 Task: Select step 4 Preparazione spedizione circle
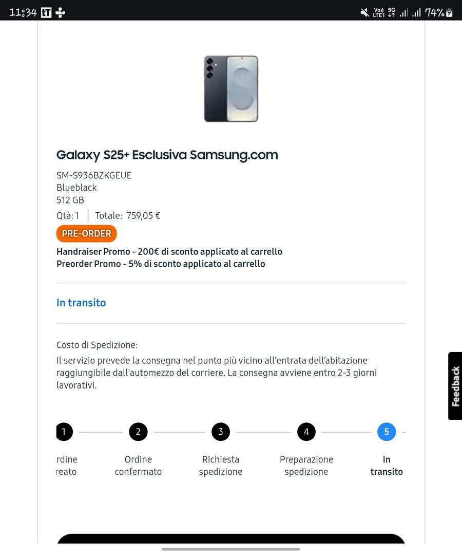tap(306, 432)
